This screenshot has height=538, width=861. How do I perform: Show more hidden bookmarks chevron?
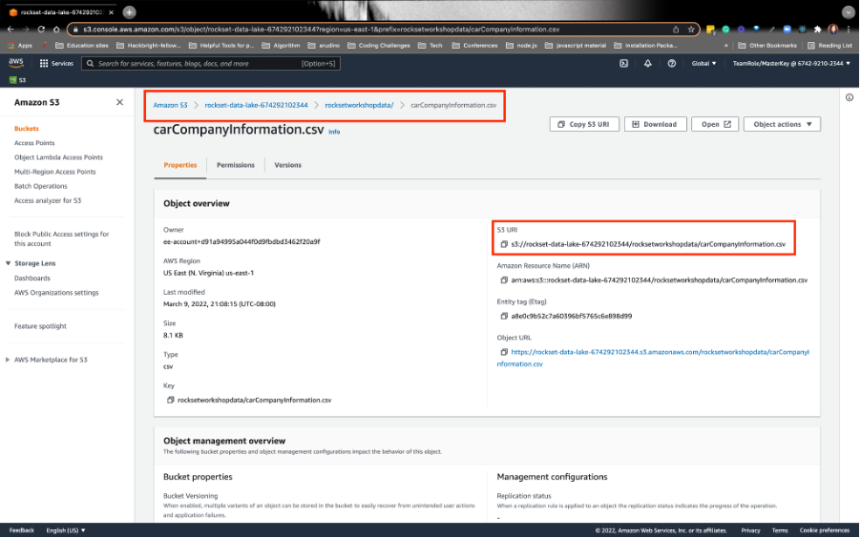725,46
